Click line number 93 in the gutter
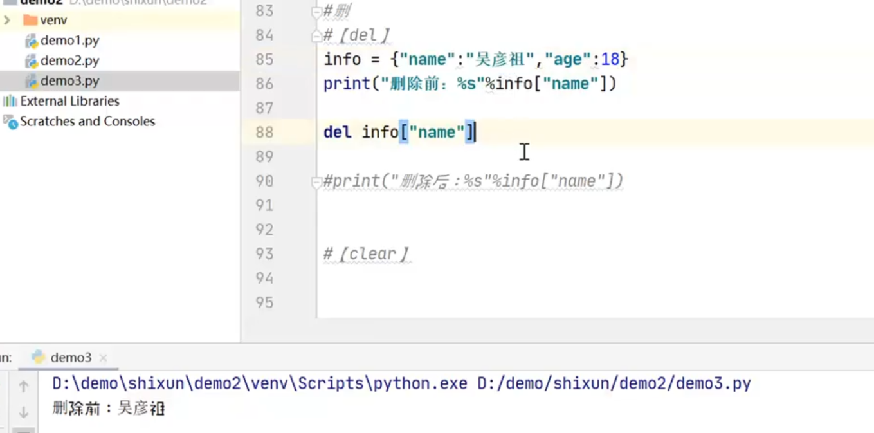Viewport: 874px width, 433px height. [x=264, y=253]
